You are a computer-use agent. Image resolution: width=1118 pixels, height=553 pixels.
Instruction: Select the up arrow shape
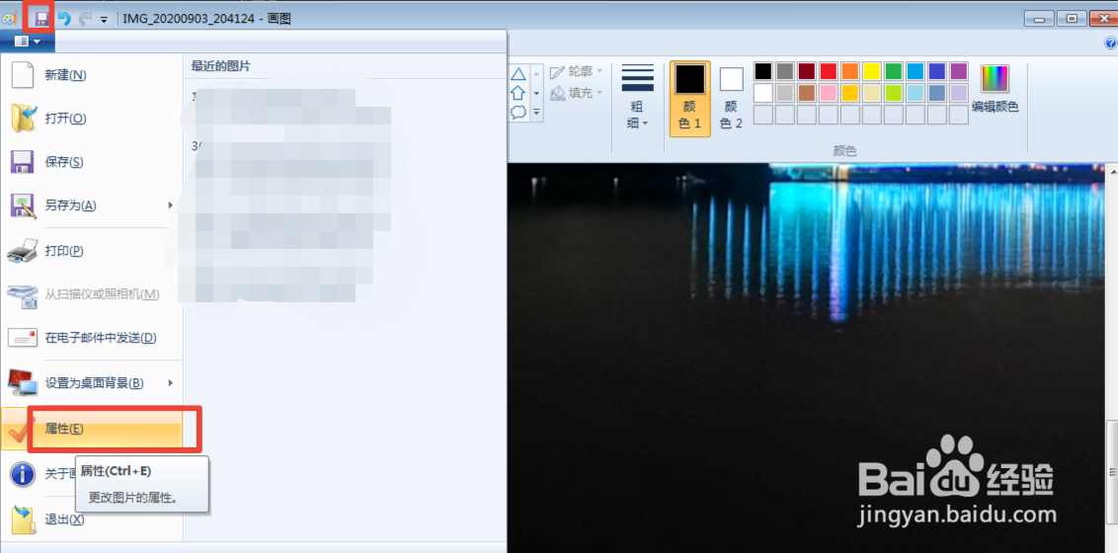(x=519, y=93)
